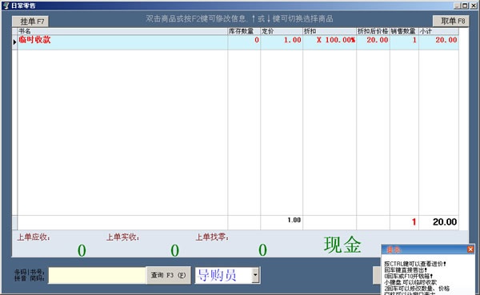Click the 上单应收 label

click(34, 237)
